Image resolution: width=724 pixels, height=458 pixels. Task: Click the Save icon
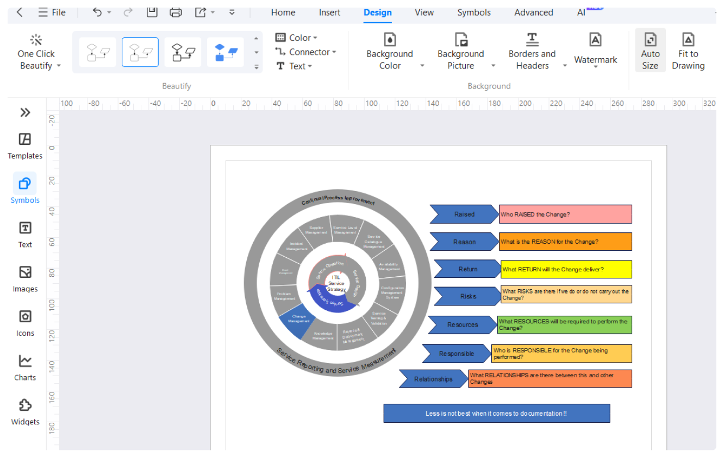(152, 12)
